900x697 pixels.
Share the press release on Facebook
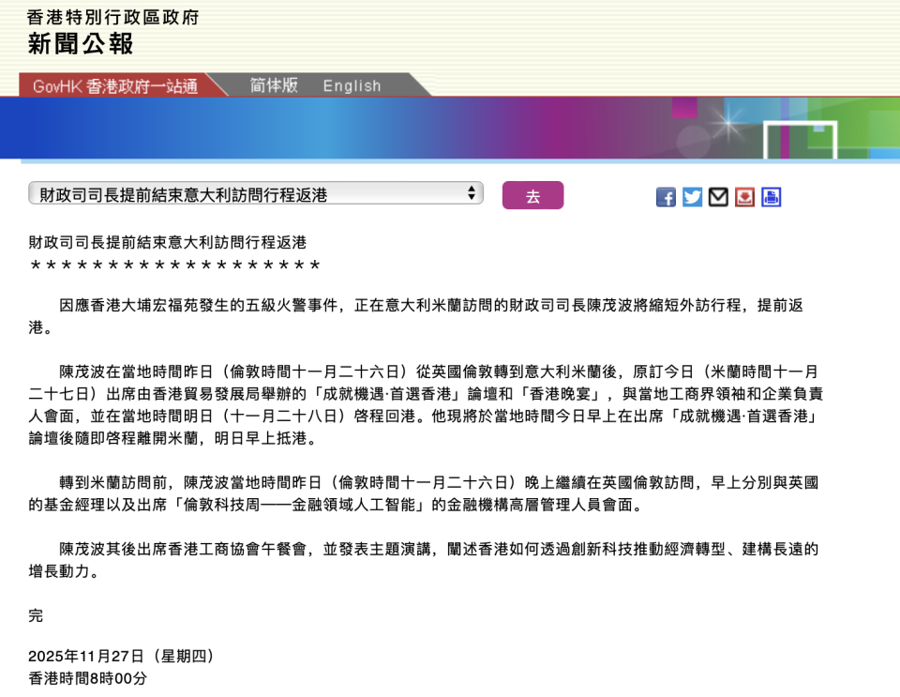[666, 197]
